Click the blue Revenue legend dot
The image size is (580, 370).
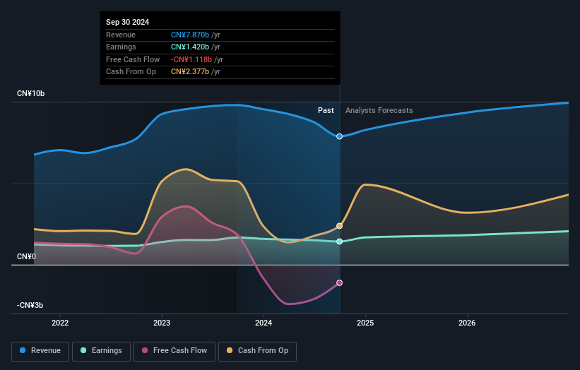23,350
